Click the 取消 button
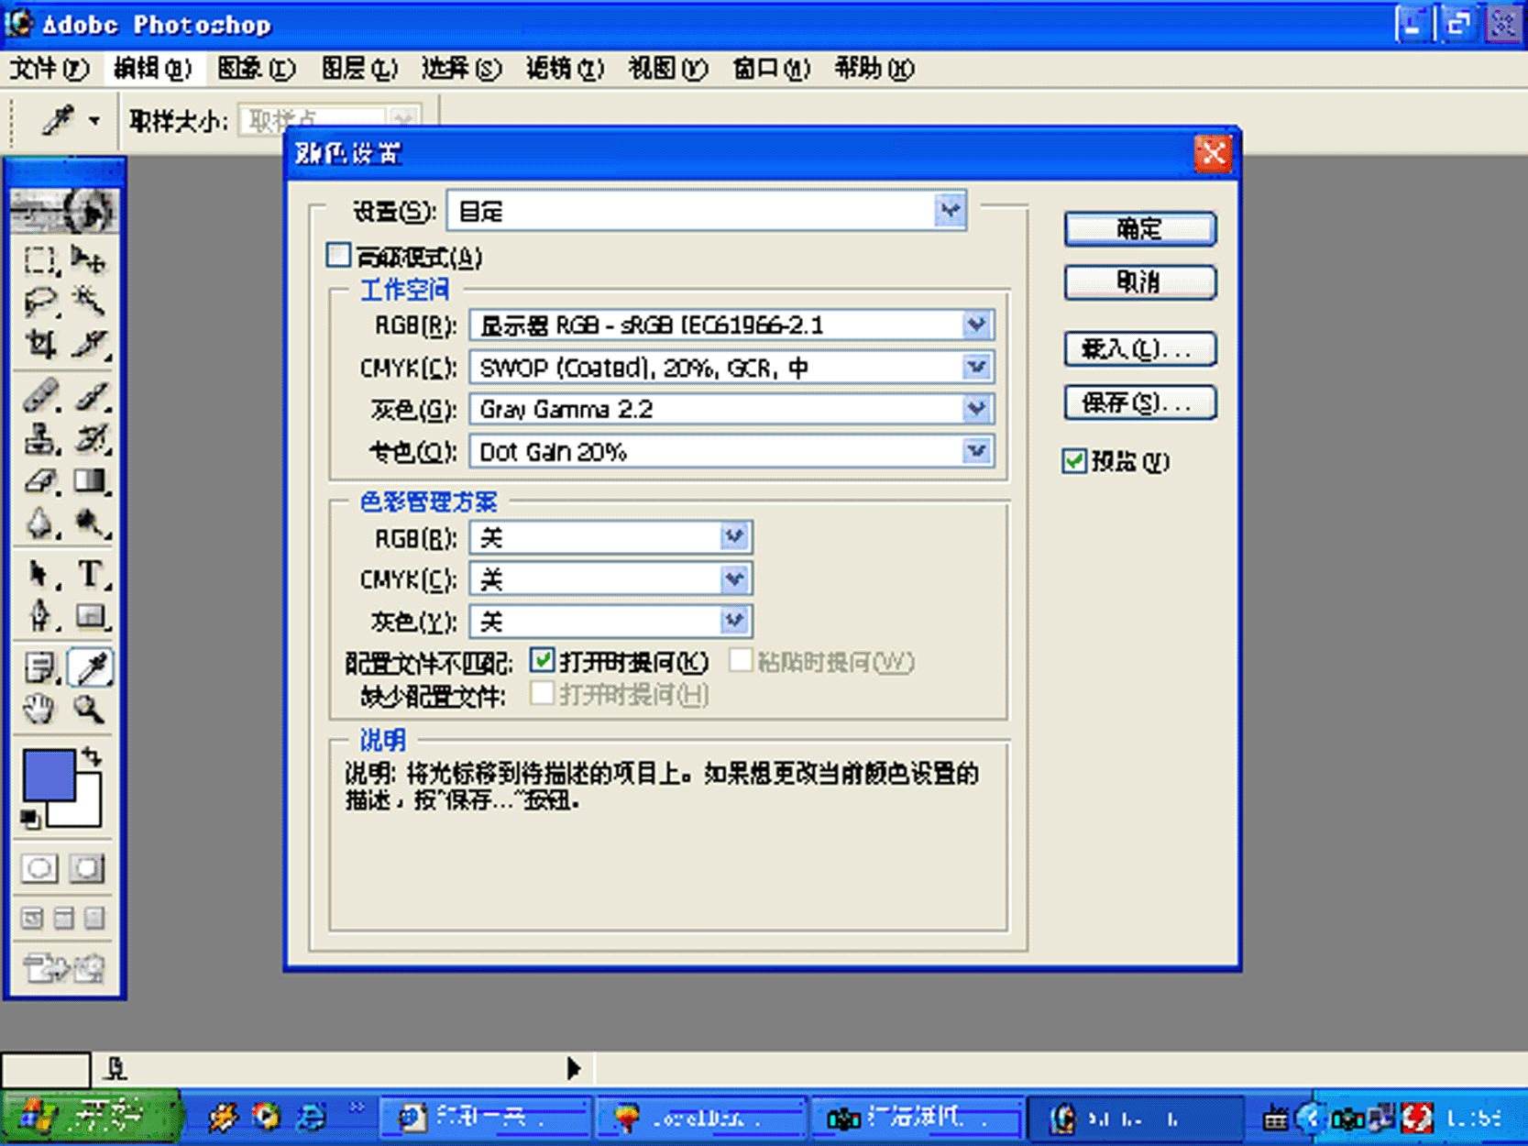Image resolution: width=1528 pixels, height=1146 pixels. [1139, 282]
